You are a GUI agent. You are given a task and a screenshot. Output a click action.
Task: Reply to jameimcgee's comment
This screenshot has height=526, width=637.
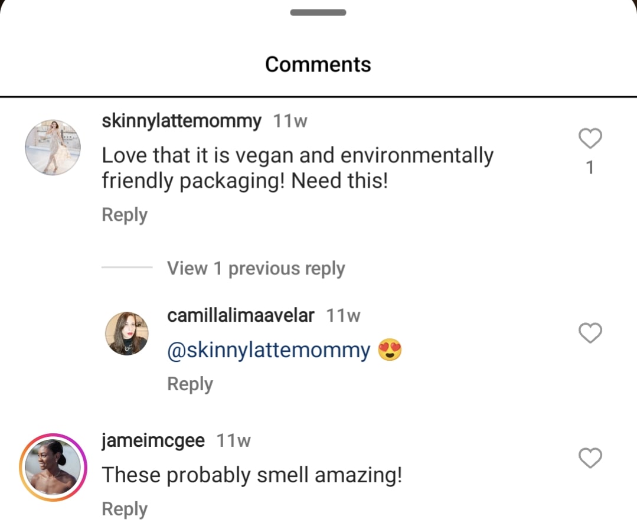124,508
